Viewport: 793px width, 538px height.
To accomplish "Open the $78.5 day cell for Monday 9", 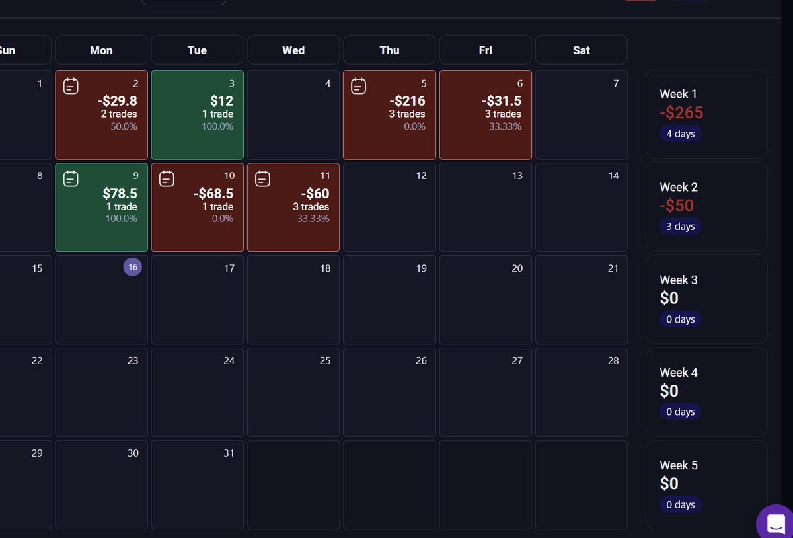I will 101,208.
